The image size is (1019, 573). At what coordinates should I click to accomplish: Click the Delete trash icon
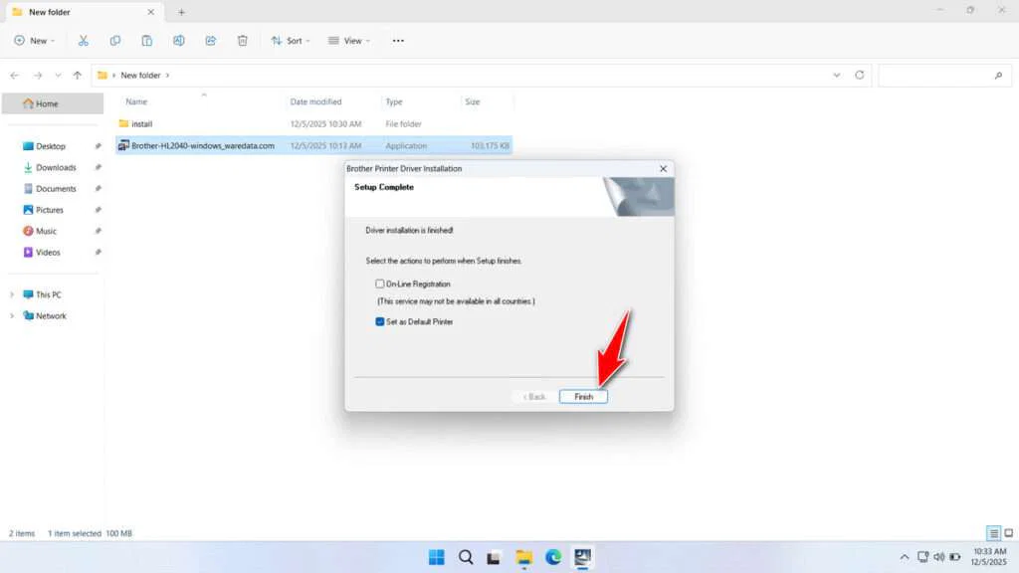[x=242, y=40]
